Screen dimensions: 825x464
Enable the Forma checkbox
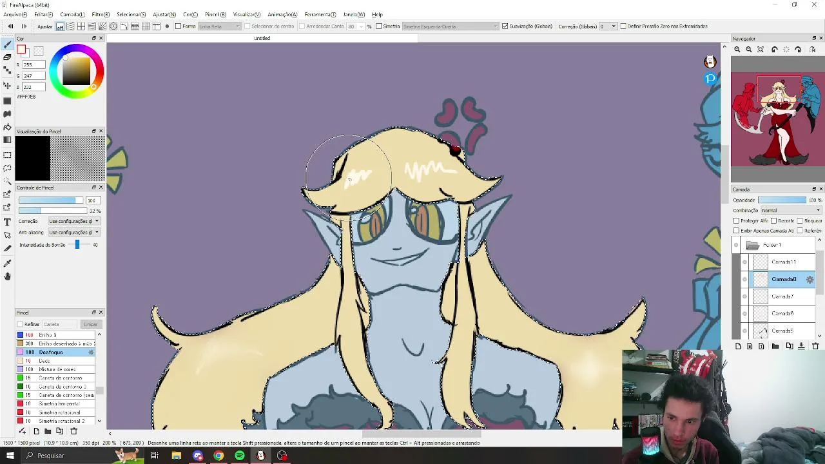pos(178,26)
